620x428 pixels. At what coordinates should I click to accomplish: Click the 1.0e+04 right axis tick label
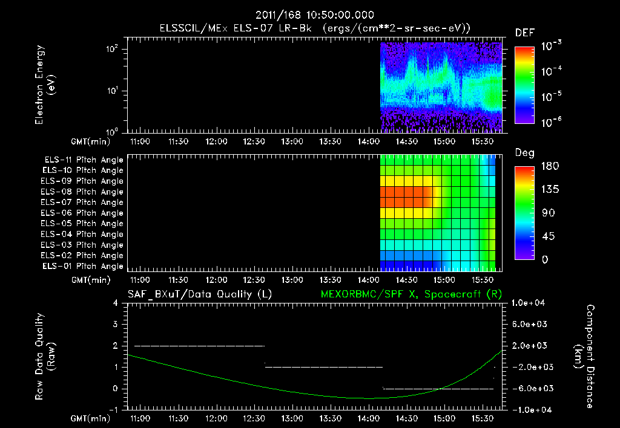point(528,303)
